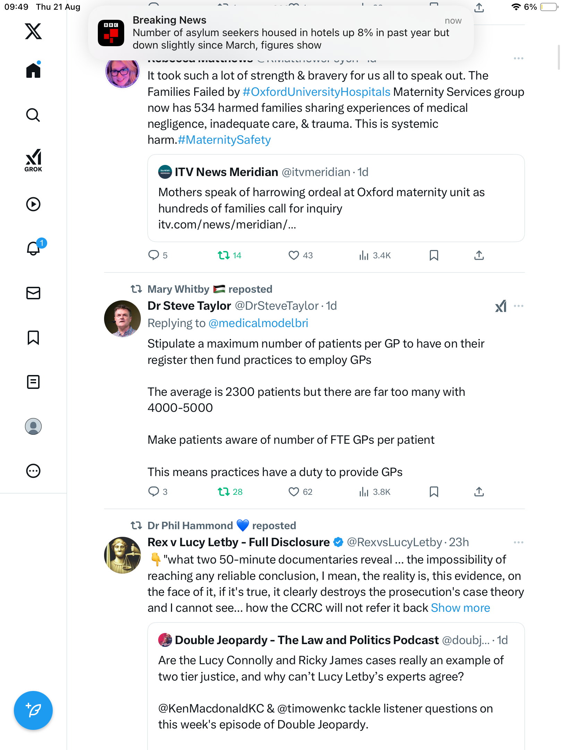Viewport: 562px width, 750px height.
Task: Tap the compose new post button
Action: [33, 710]
